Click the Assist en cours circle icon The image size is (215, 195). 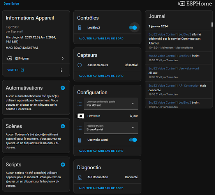80,65
